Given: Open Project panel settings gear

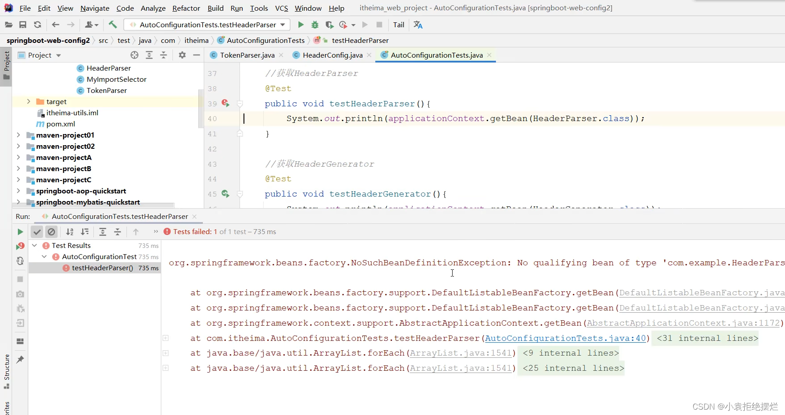Looking at the screenshot, I should [x=182, y=55].
